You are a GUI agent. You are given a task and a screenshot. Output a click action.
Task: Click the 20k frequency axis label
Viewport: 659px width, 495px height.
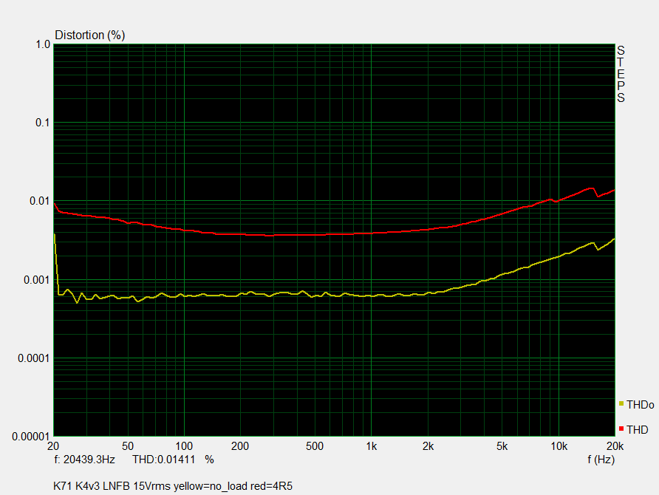(615, 446)
